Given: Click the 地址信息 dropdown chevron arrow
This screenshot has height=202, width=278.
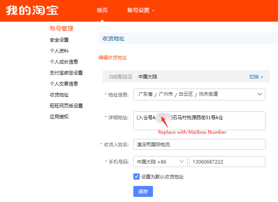Looking at the screenshot, I should (x=260, y=94).
